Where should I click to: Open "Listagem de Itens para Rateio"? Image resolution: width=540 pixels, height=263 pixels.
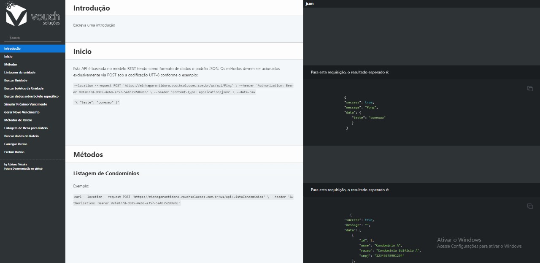(26, 128)
